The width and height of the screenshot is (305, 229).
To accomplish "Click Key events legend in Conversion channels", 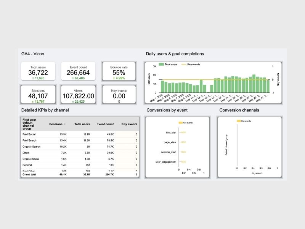I will [x=244, y=121].
